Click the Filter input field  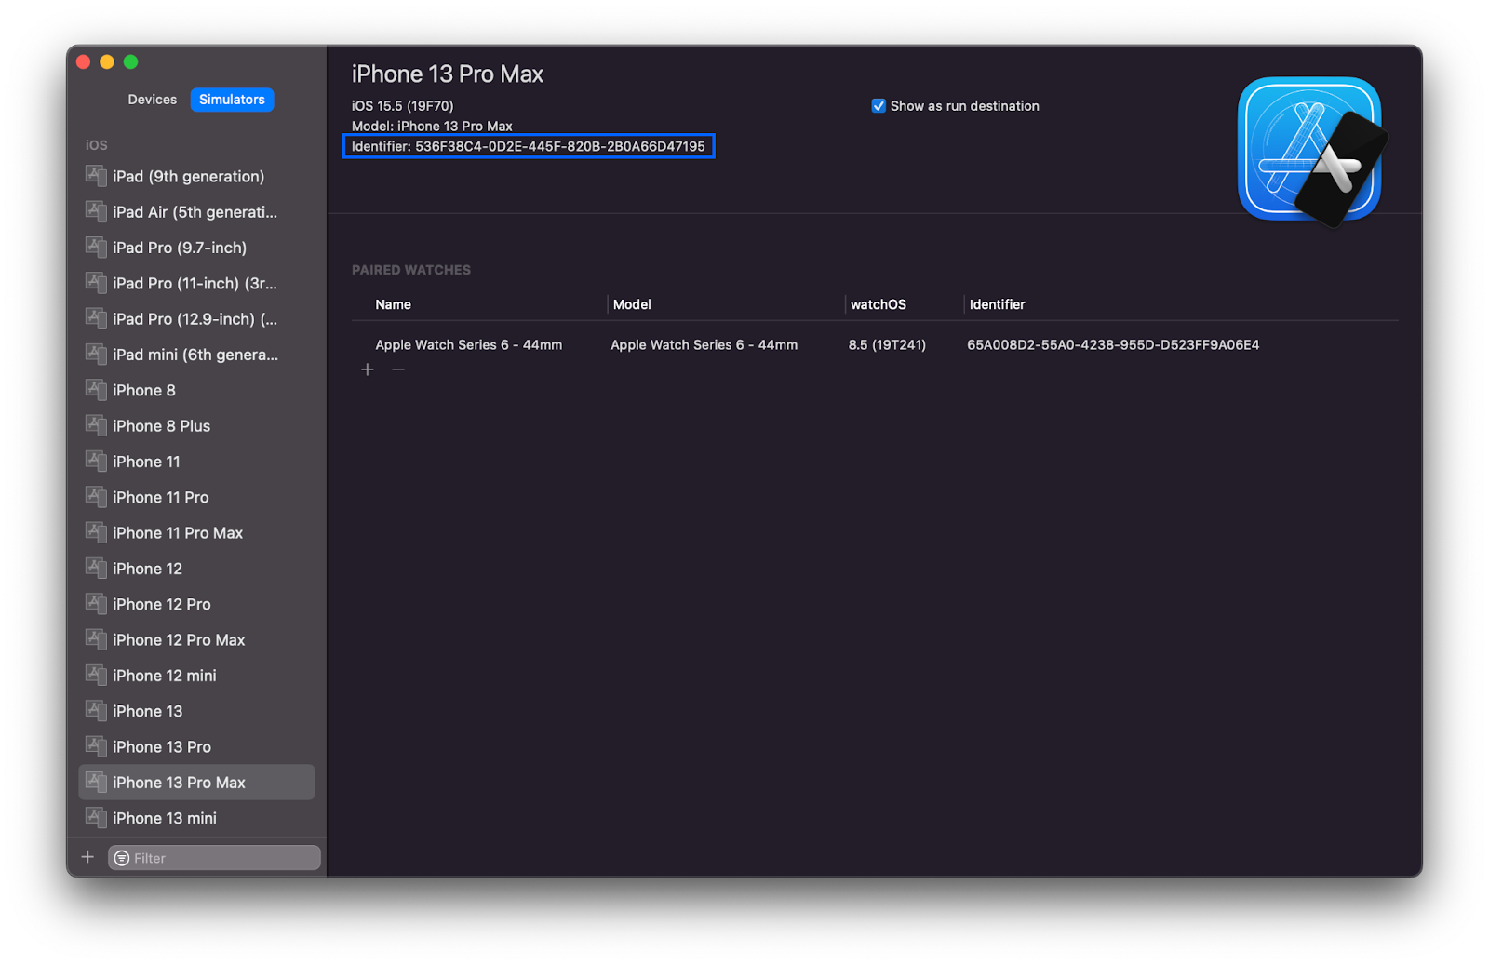click(214, 858)
